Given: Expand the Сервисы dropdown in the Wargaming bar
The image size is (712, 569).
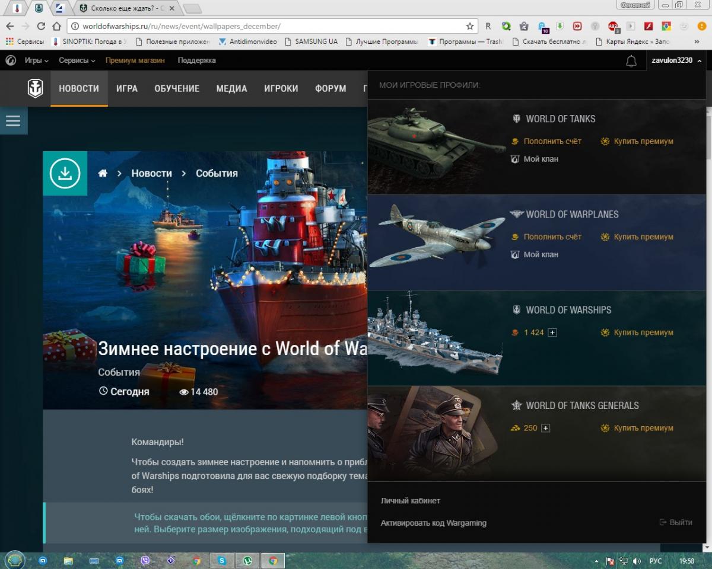Looking at the screenshot, I should click(x=77, y=60).
